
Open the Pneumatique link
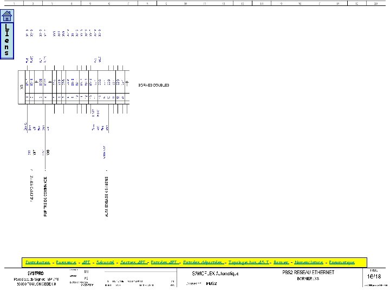pos(342,262)
